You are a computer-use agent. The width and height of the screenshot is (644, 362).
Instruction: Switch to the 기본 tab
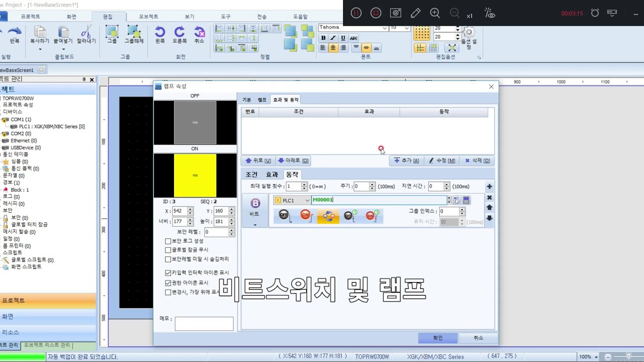pos(247,100)
